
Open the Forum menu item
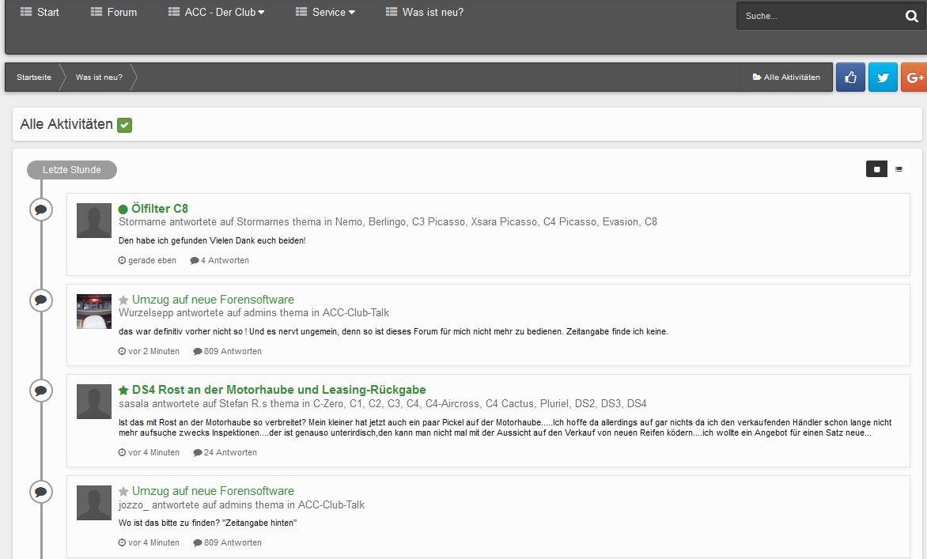tap(114, 12)
